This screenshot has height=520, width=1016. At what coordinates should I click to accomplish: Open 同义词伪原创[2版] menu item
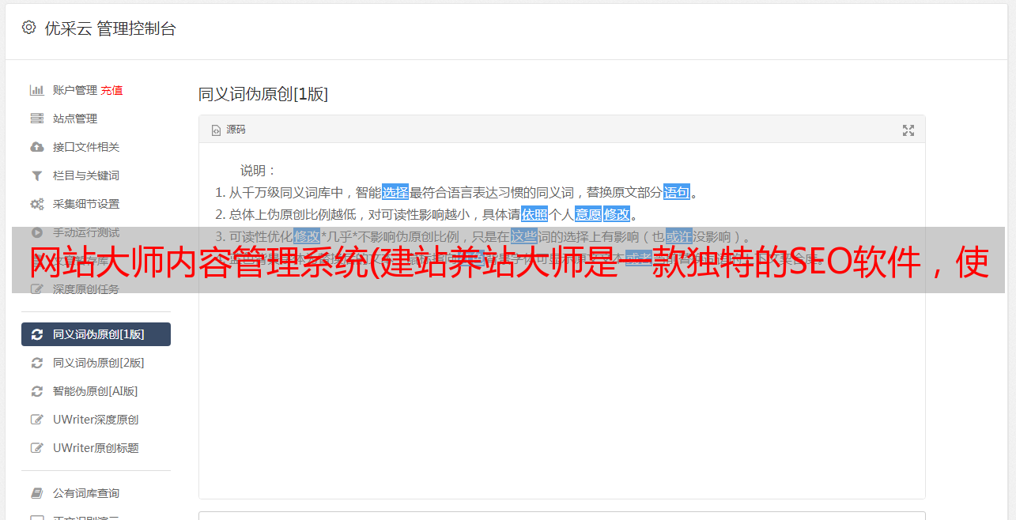pos(96,363)
